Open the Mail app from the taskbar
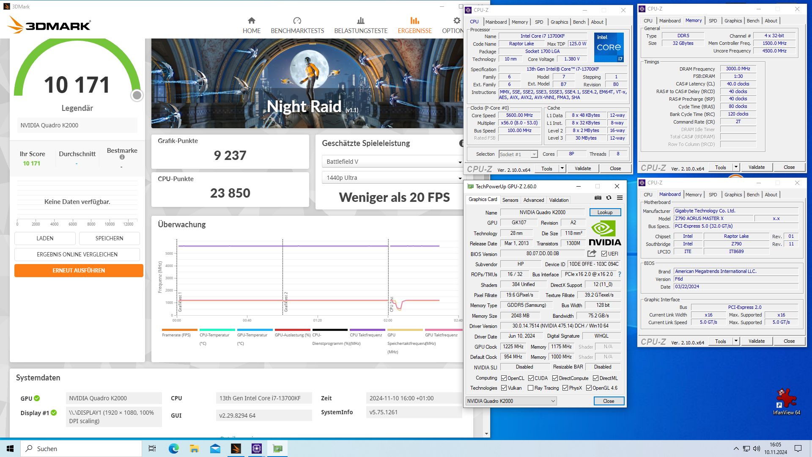Screen dimensions: 812x457 pos(215,449)
